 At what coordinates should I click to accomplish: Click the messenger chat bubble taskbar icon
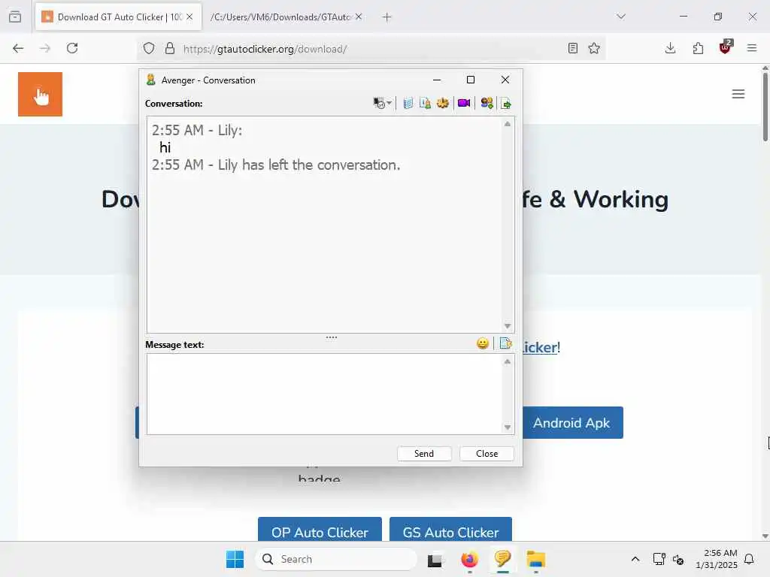502,559
